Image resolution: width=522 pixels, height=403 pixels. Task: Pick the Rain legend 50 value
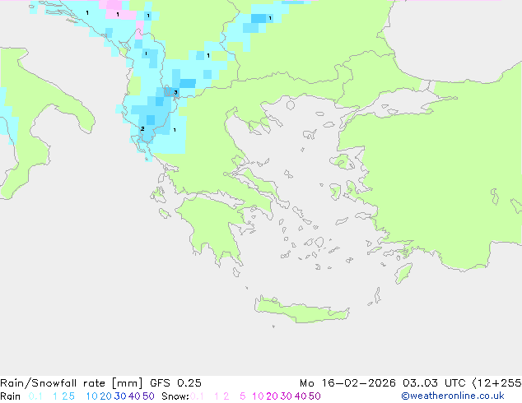pyautogui.click(x=148, y=396)
